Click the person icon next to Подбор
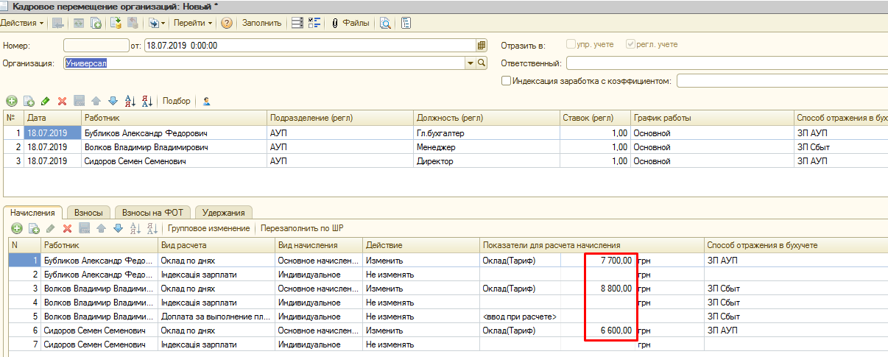This screenshot has height=357, width=888. coord(207,101)
